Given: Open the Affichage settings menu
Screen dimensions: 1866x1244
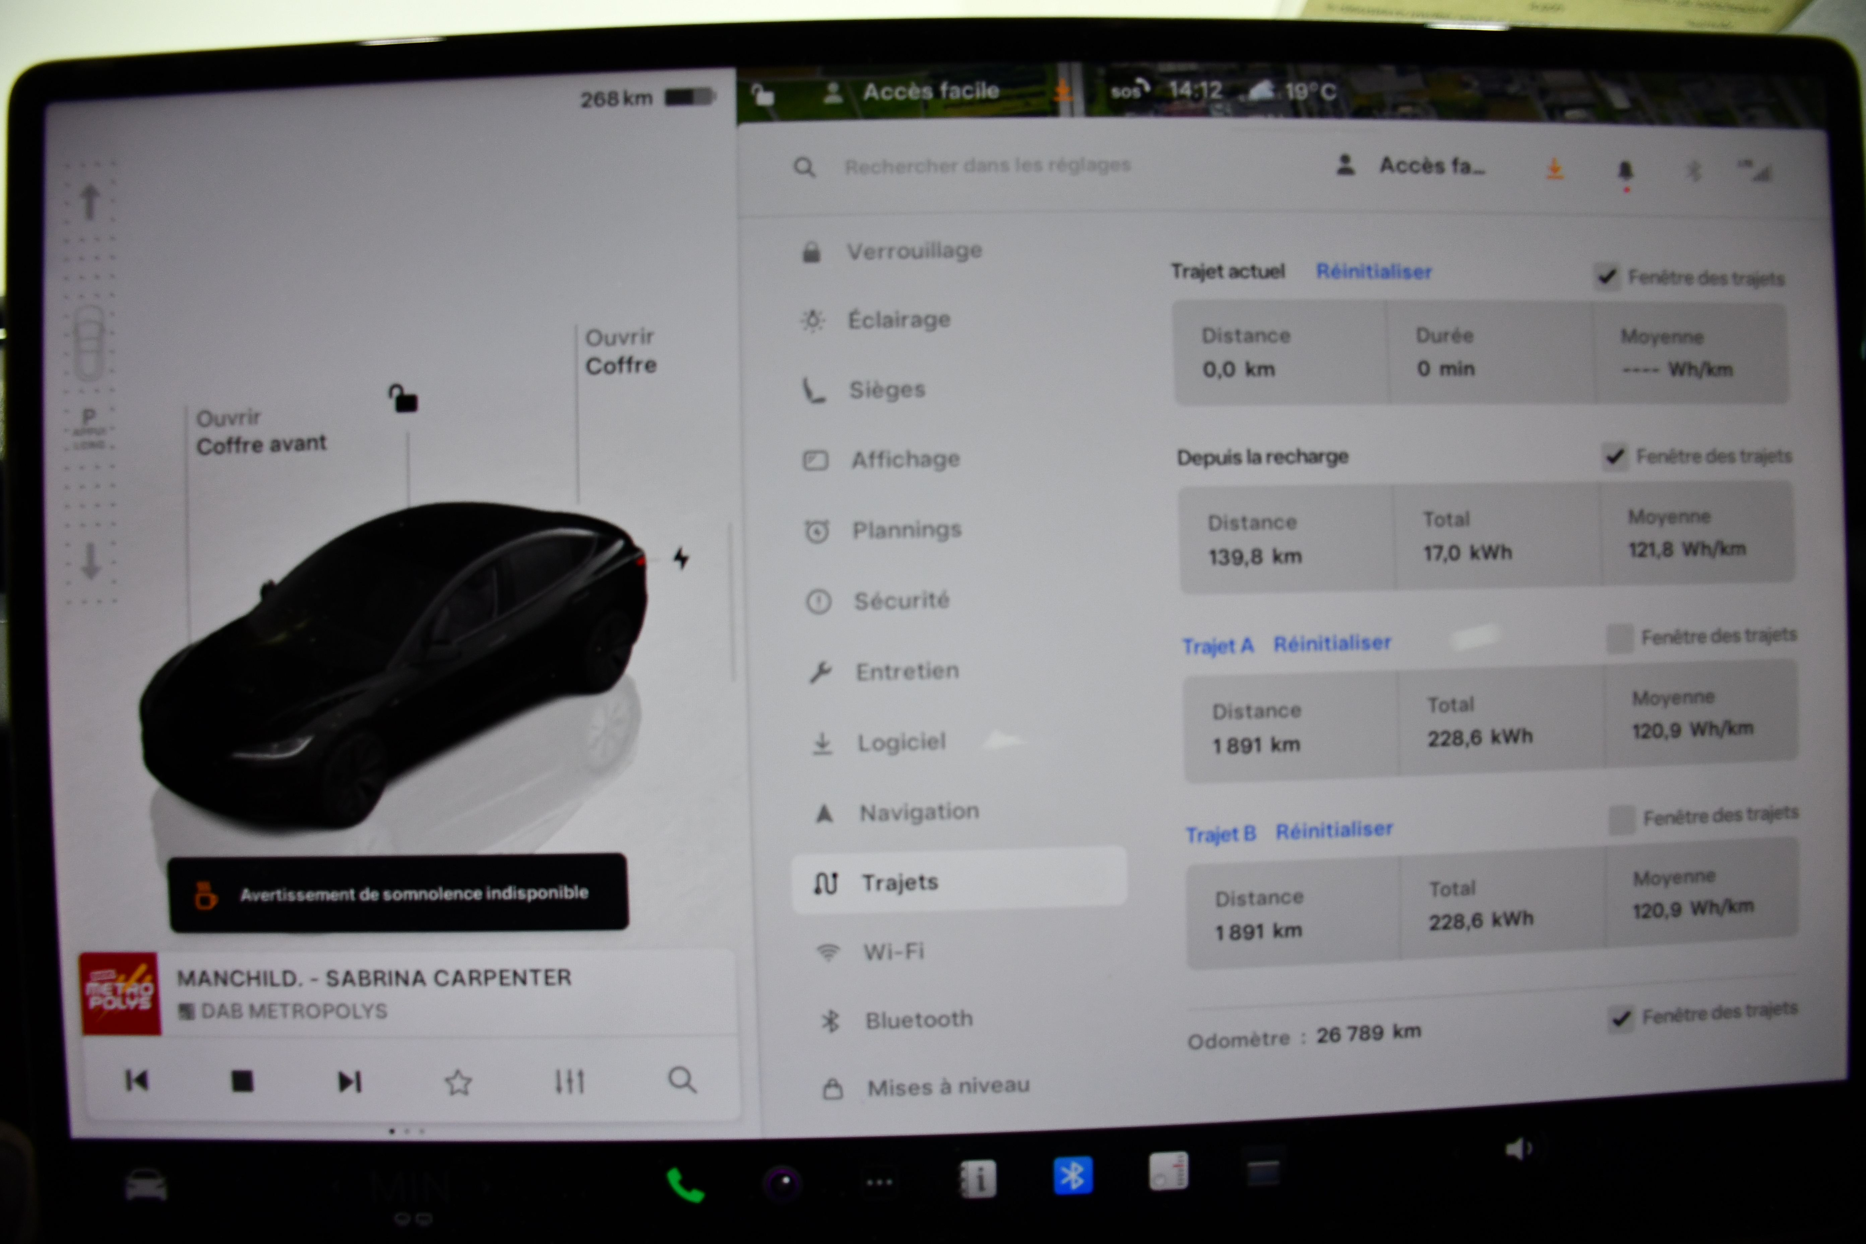Looking at the screenshot, I should [882, 459].
